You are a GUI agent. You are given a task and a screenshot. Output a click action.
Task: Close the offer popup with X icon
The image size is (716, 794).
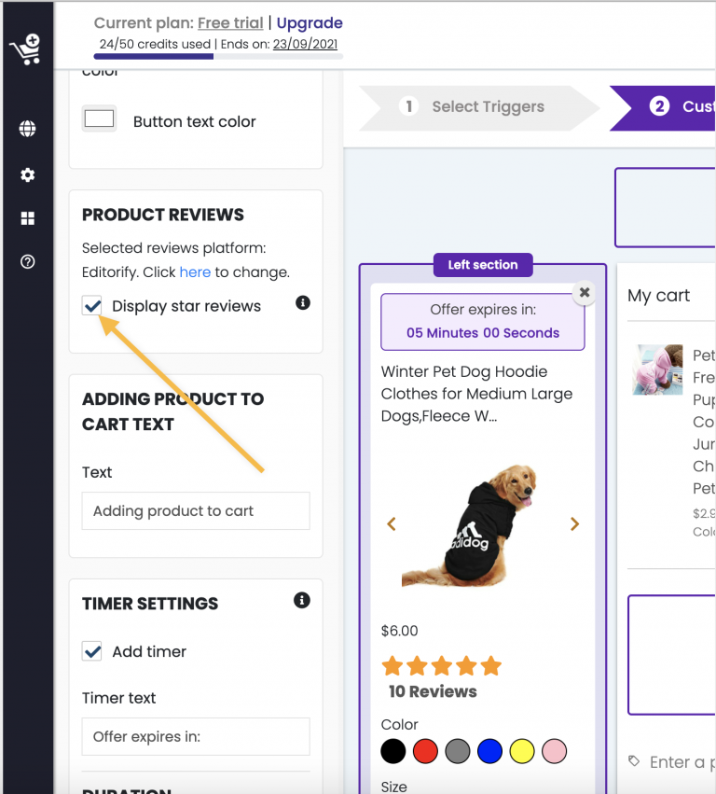click(x=585, y=293)
